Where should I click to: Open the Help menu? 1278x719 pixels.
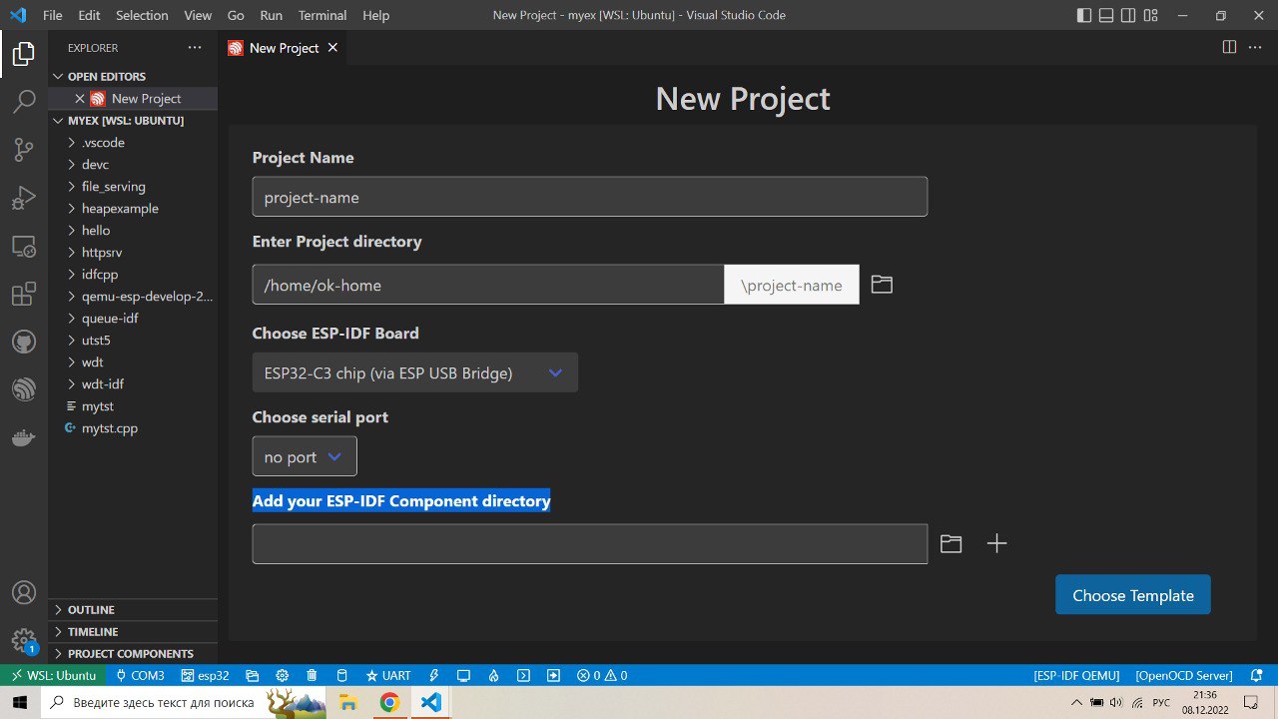376,15
